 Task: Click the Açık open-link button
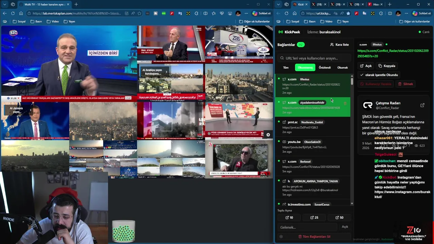(x=366, y=66)
